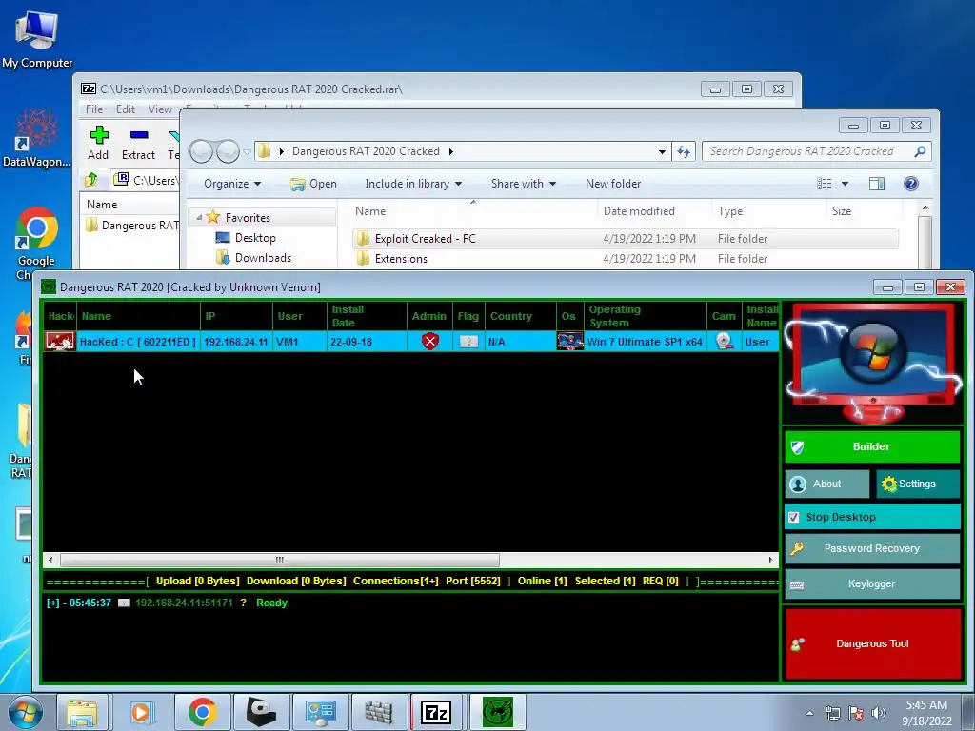The image size is (975, 731).
Task: Click New folder in the Explorer toolbar
Action: click(613, 184)
